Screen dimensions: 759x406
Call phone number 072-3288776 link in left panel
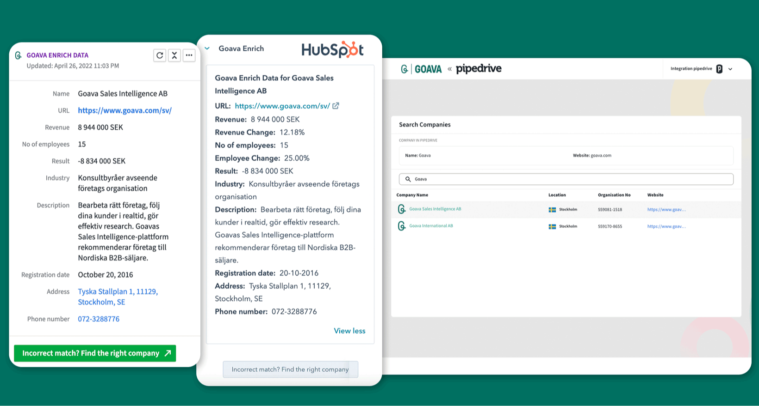99,319
